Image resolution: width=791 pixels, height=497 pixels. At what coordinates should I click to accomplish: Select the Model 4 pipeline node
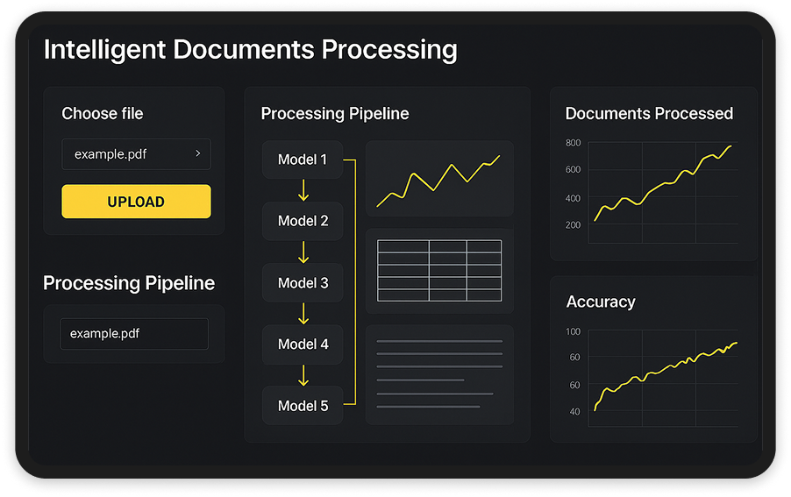tap(303, 344)
